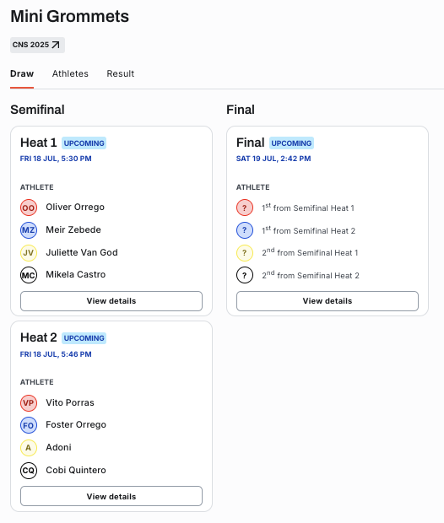444x523 pixels.
Task: Click the red VP avatar badge
Action: click(x=29, y=403)
